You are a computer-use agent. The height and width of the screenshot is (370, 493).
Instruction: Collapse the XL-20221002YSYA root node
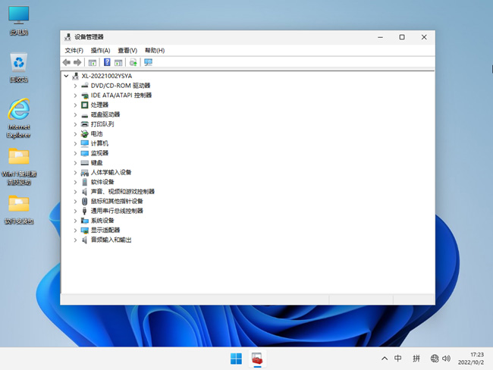point(66,76)
